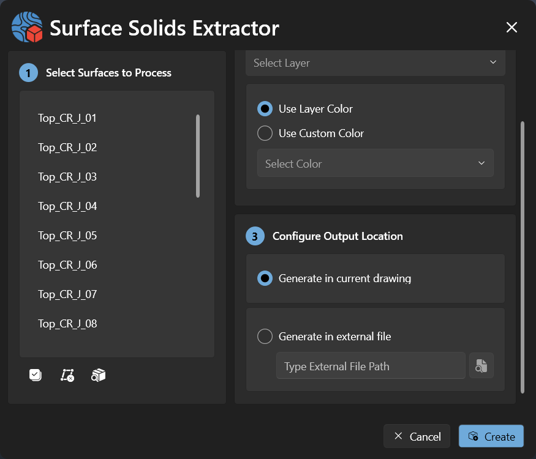The width and height of the screenshot is (536, 459).
Task: Click the select-all surfaces checkmark icon
Action: coord(36,375)
